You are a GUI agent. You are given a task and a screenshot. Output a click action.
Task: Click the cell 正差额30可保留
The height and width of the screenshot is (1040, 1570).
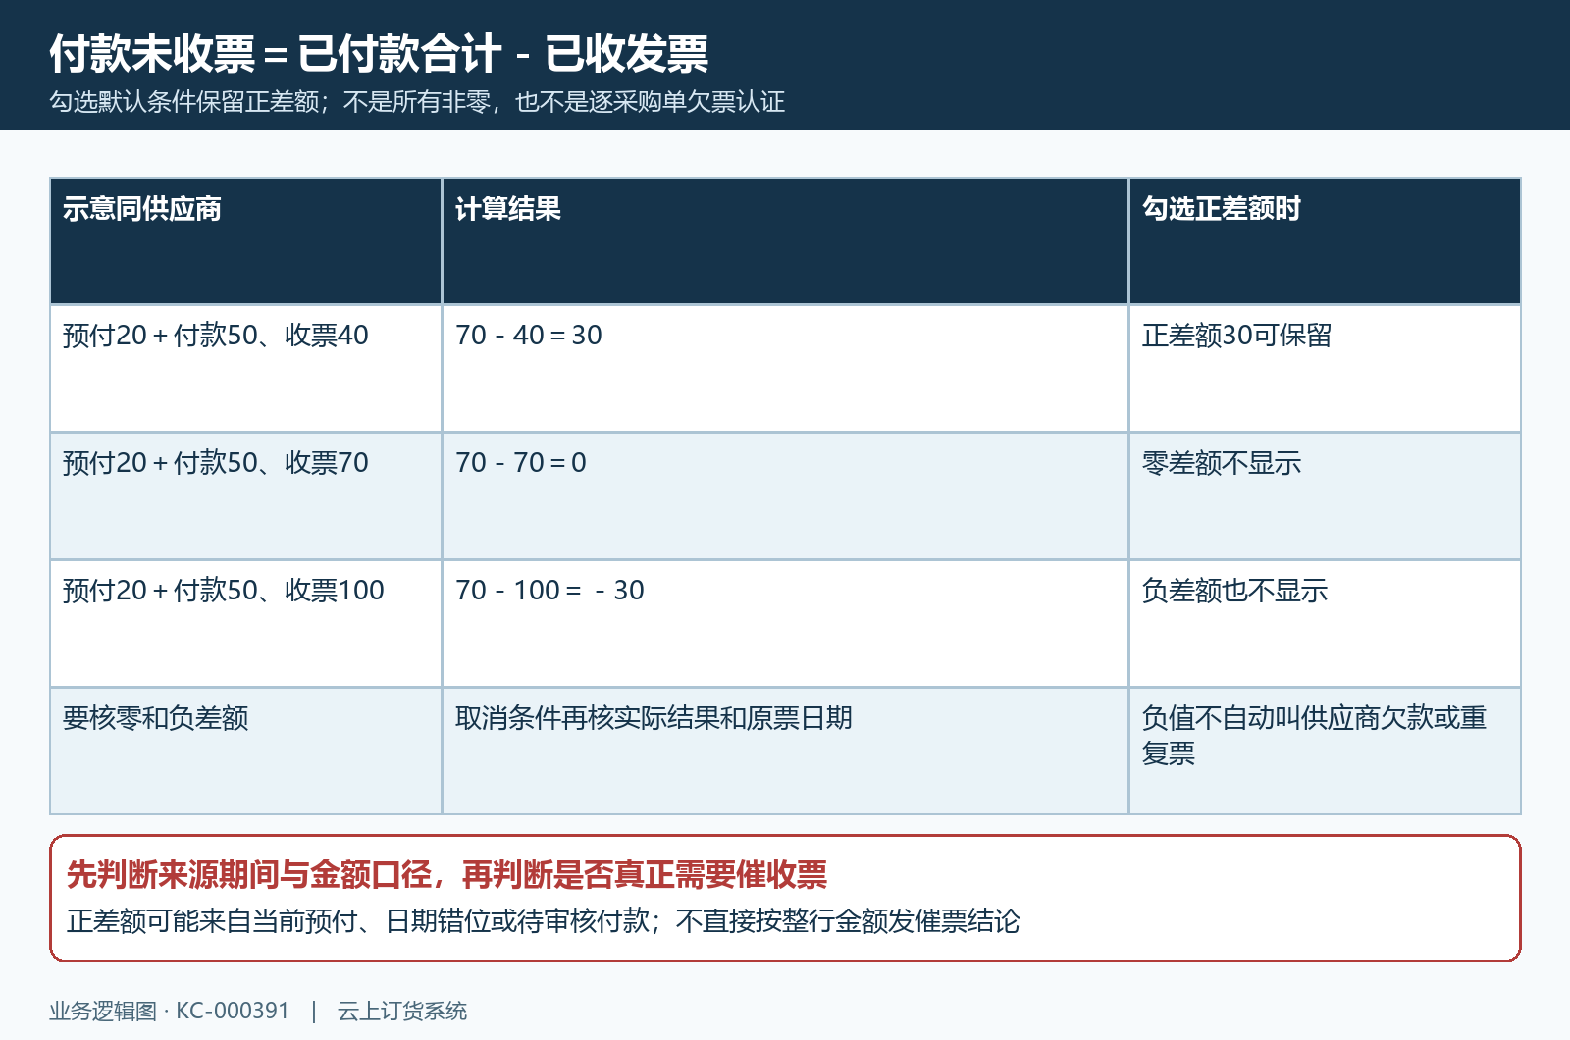coord(1325,368)
